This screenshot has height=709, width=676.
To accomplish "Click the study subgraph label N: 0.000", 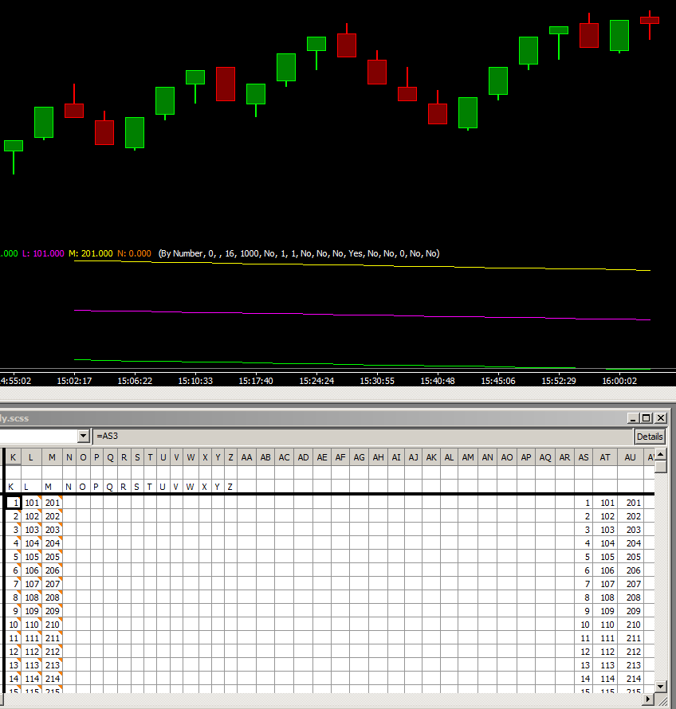I will pyautogui.click(x=135, y=253).
